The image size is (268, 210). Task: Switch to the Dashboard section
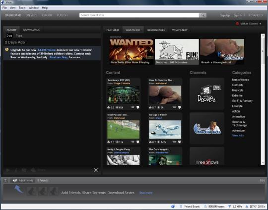13,15
